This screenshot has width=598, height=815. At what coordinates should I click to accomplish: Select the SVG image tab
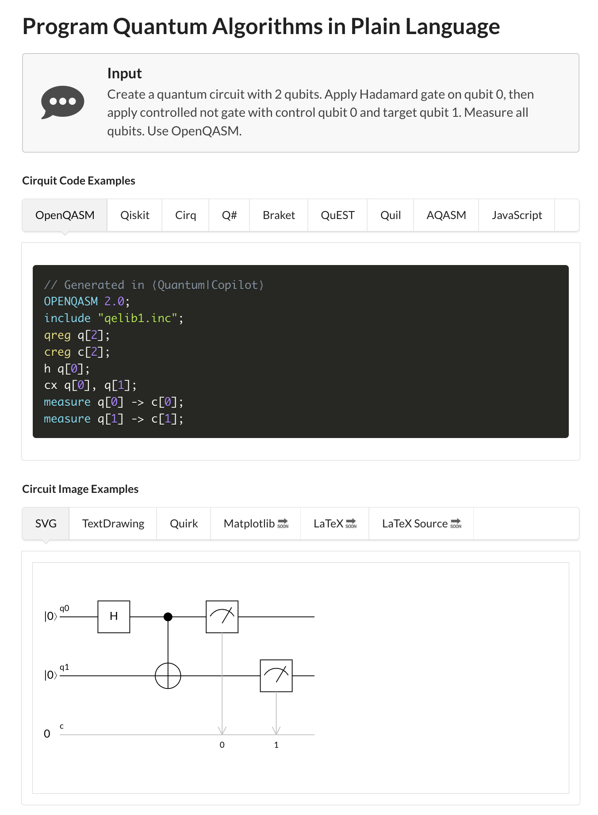(46, 523)
